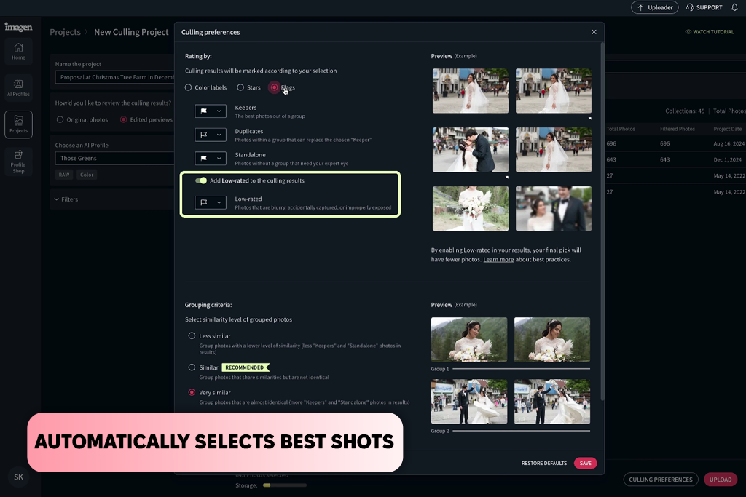Open the Standalone flag dropdown
Viewport: 746px width, 497px height.
pos(211,158)
